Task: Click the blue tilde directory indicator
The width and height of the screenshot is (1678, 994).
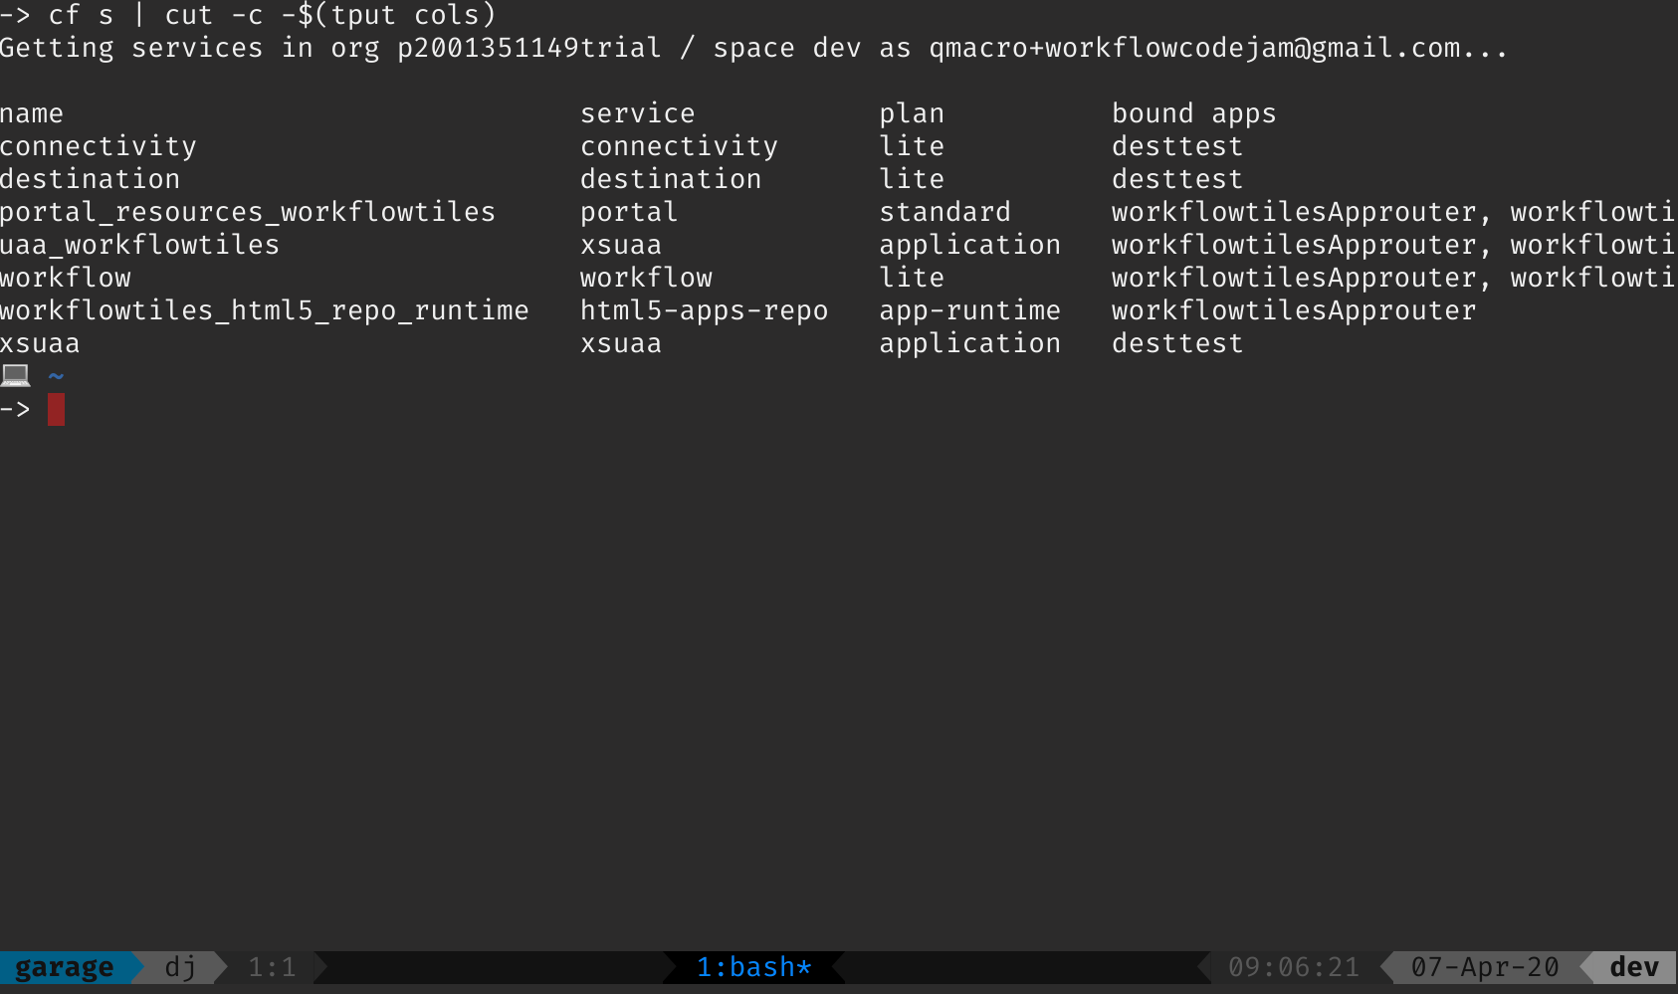Action: [56, 376]
